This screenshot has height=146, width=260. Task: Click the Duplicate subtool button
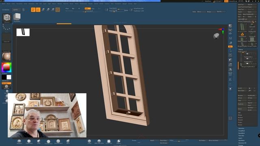242,104
